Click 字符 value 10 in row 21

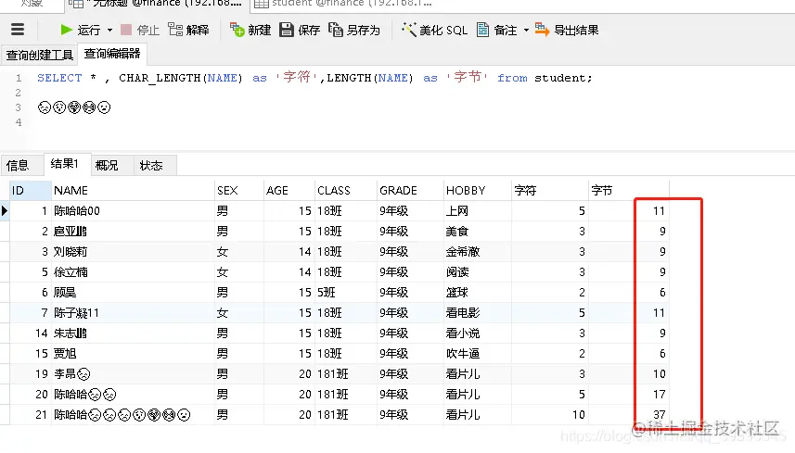click(x=550, y=414)
